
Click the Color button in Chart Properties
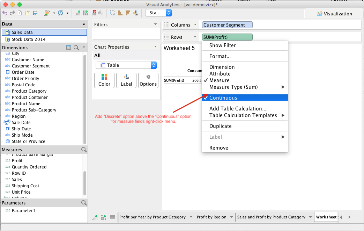click(x=104, y=80)
